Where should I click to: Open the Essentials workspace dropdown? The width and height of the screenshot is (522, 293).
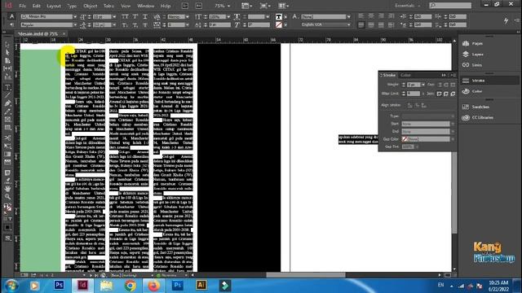pos(408,6)
